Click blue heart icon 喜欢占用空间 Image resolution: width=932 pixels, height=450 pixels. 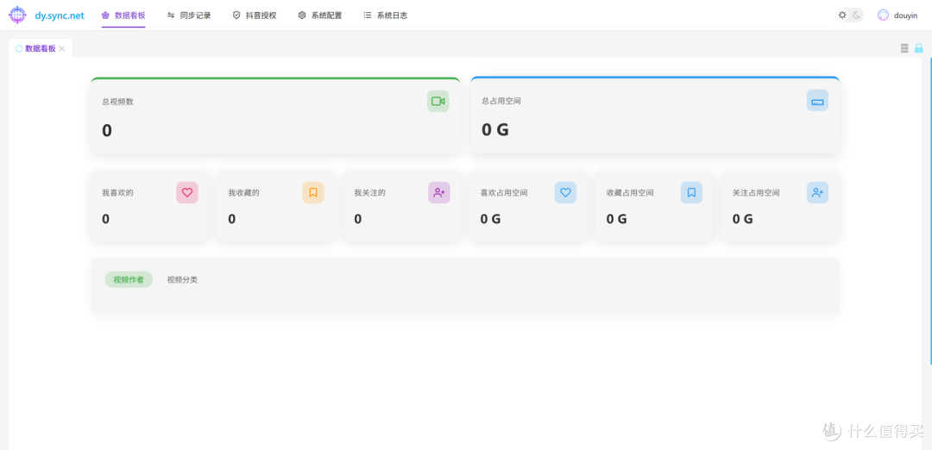click(x=565, y=192)
